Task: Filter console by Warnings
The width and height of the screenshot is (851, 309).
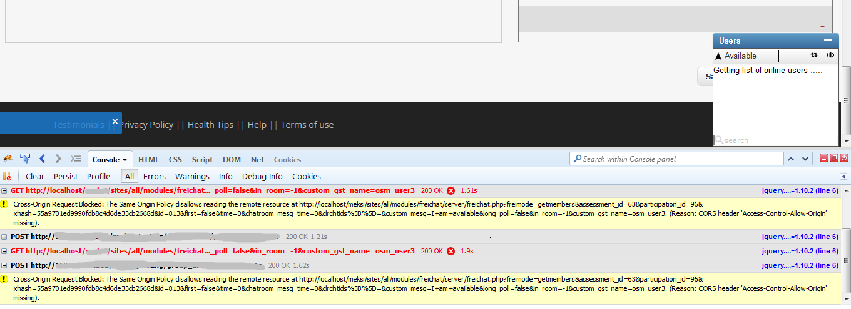Action: click(192, 177)
